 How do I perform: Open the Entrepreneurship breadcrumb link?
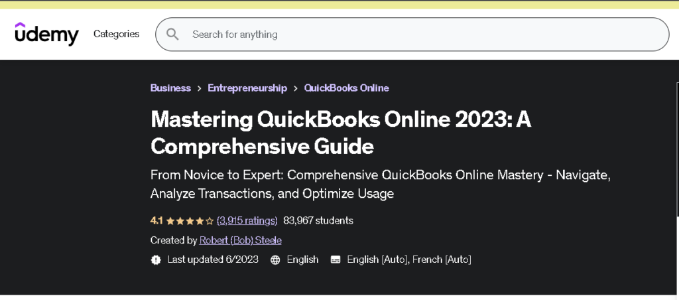(x=247, y=88)
